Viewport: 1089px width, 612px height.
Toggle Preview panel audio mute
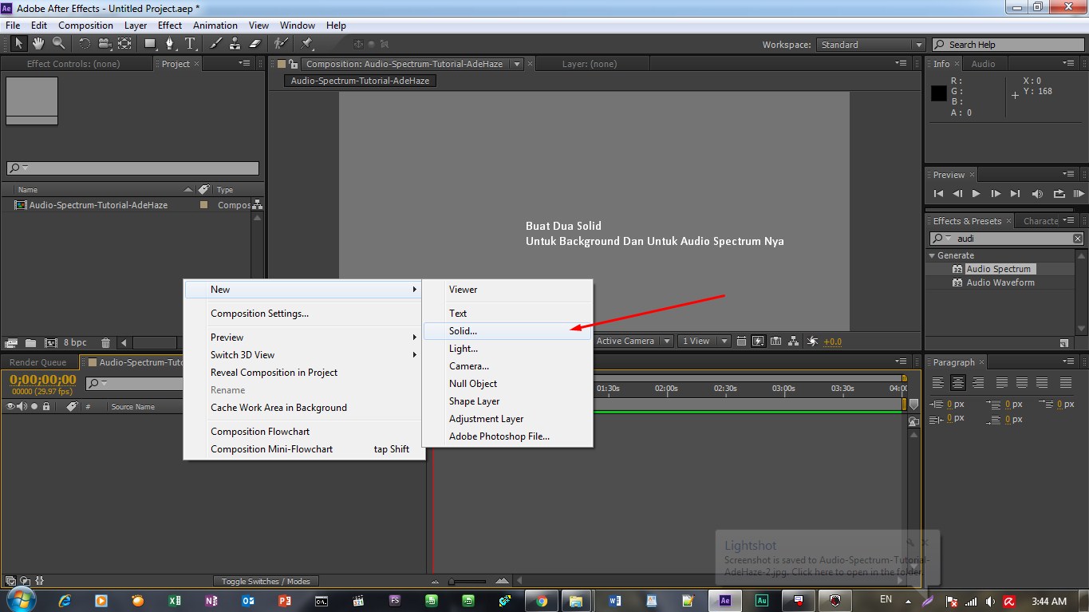pos(1037,193)
